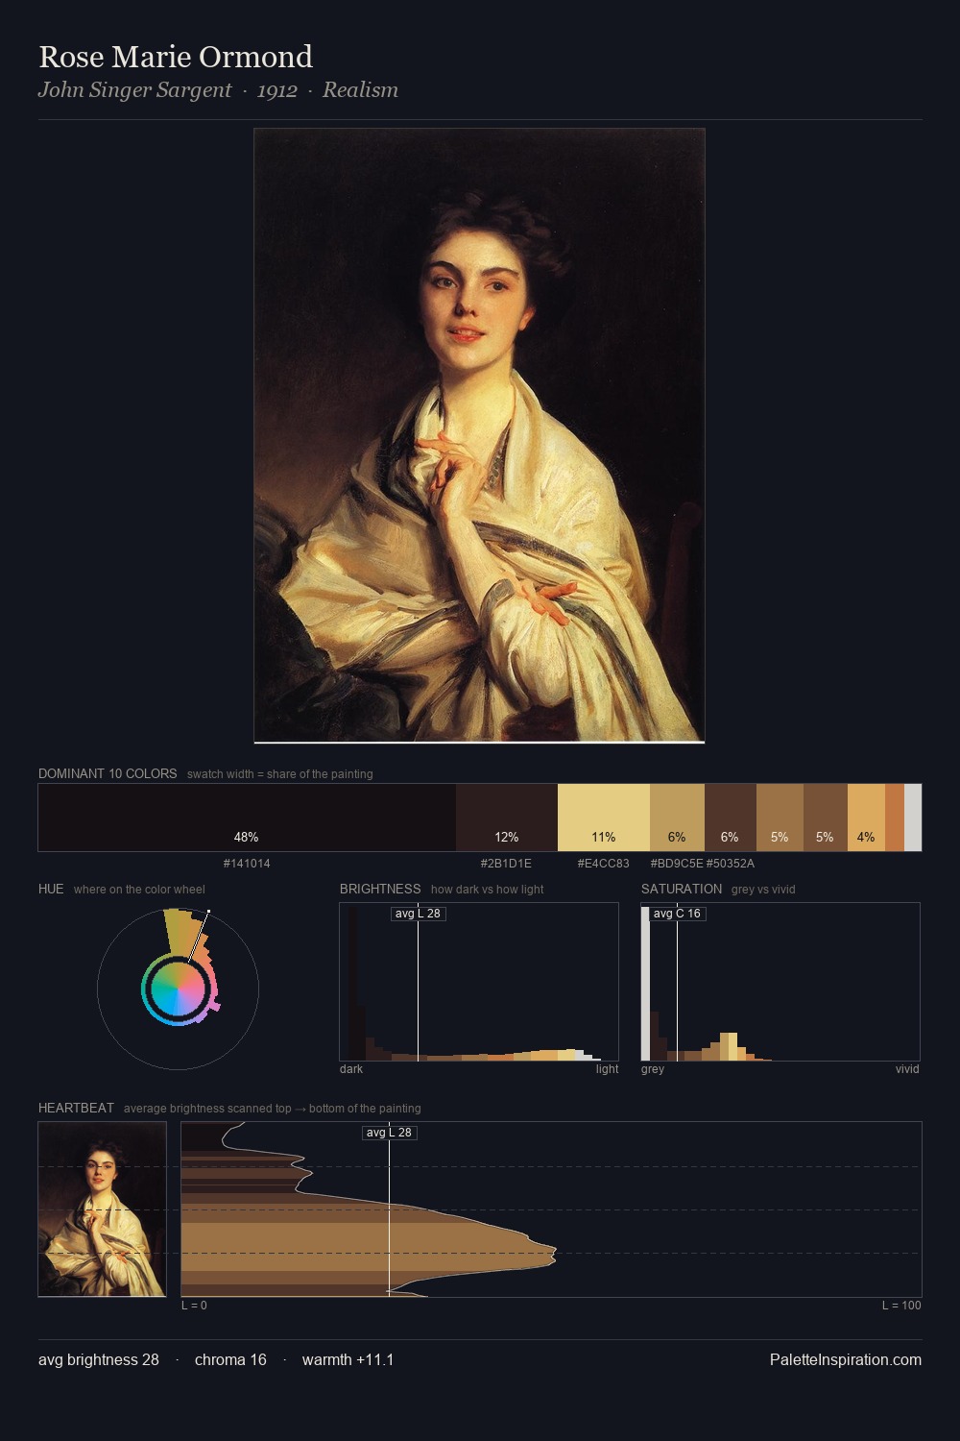Pick the second 6% deep brown swatch
960x1441 pixels.
pos(731,818)
